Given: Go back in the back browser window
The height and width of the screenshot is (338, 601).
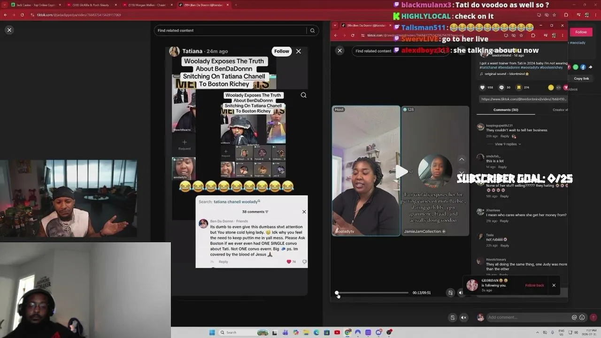Looking at the screenshot, I should (5, 15).
